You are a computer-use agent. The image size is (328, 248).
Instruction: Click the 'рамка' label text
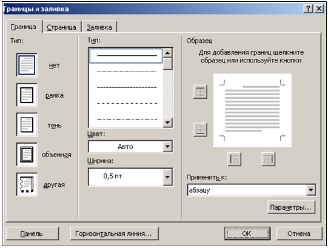pyautogui.click(x=55, y=96)
